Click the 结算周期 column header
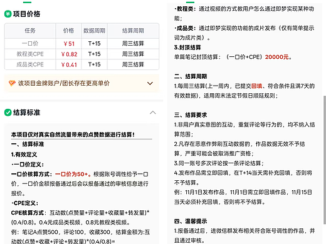The image size is (326, 244). (133, 31)
